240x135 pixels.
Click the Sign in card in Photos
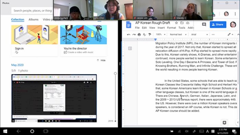(35, 40)
